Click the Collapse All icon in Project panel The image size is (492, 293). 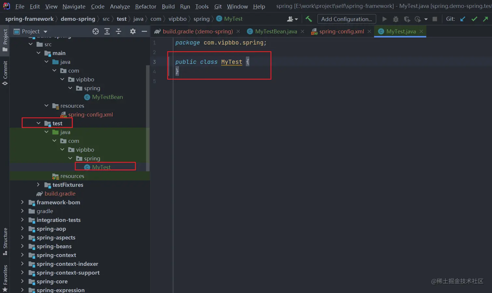[118, 31]
